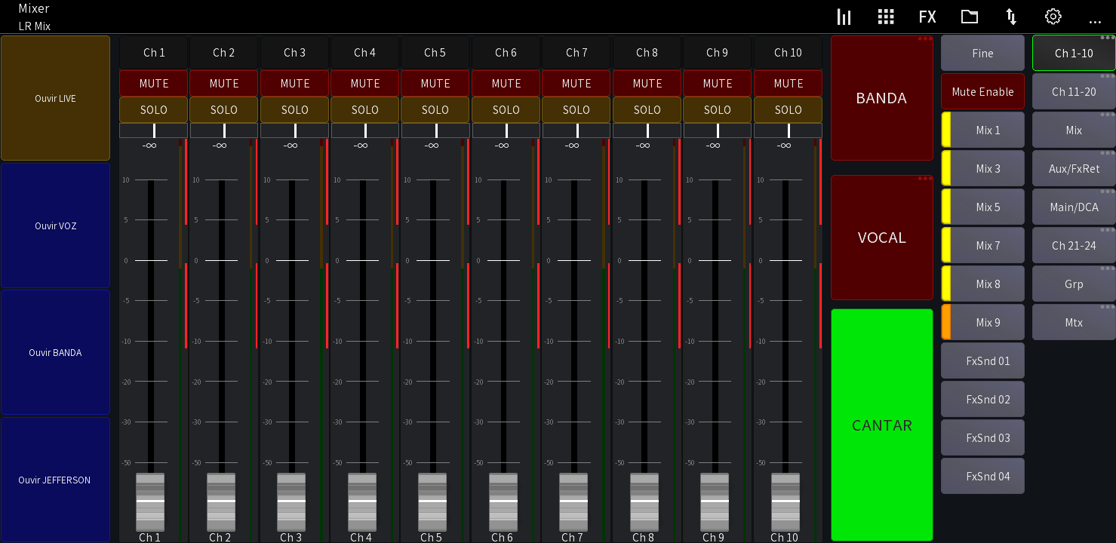Expand the Grp bank selector
This screenshot has width=1116, height=543.
(x=1073, y=284)
